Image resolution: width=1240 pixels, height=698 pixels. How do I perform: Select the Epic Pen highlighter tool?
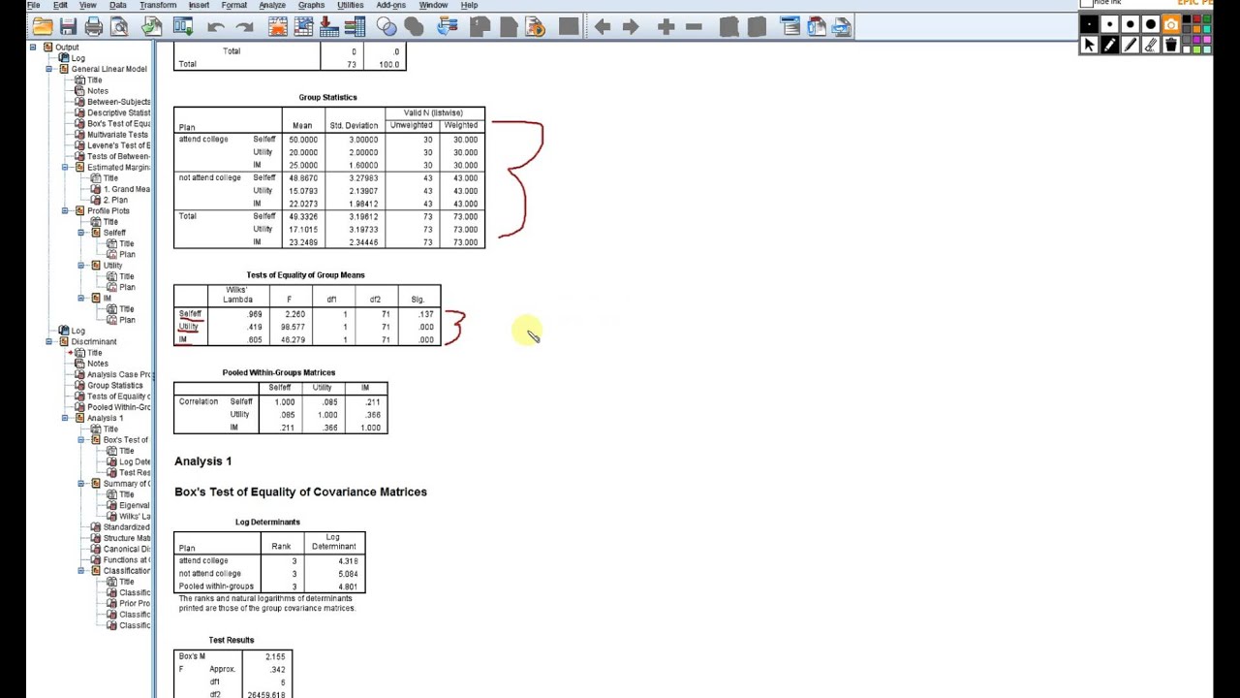[x=1131, y=45]
